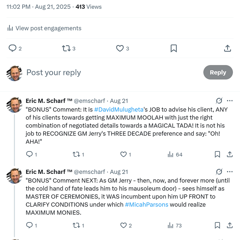Image resolution: width=240 pixels, height=240 pixels.
Task: Click Grok icon on DavidMulugheta comment
Action: tap(219, 101)
